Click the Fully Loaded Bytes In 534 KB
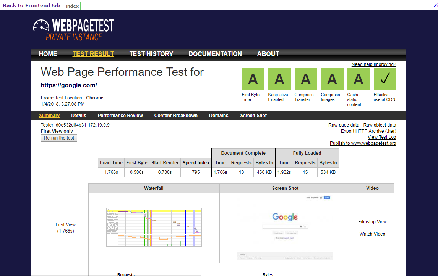Image resolution: width=438 pixels, height=276 pixels. point(328,172)
